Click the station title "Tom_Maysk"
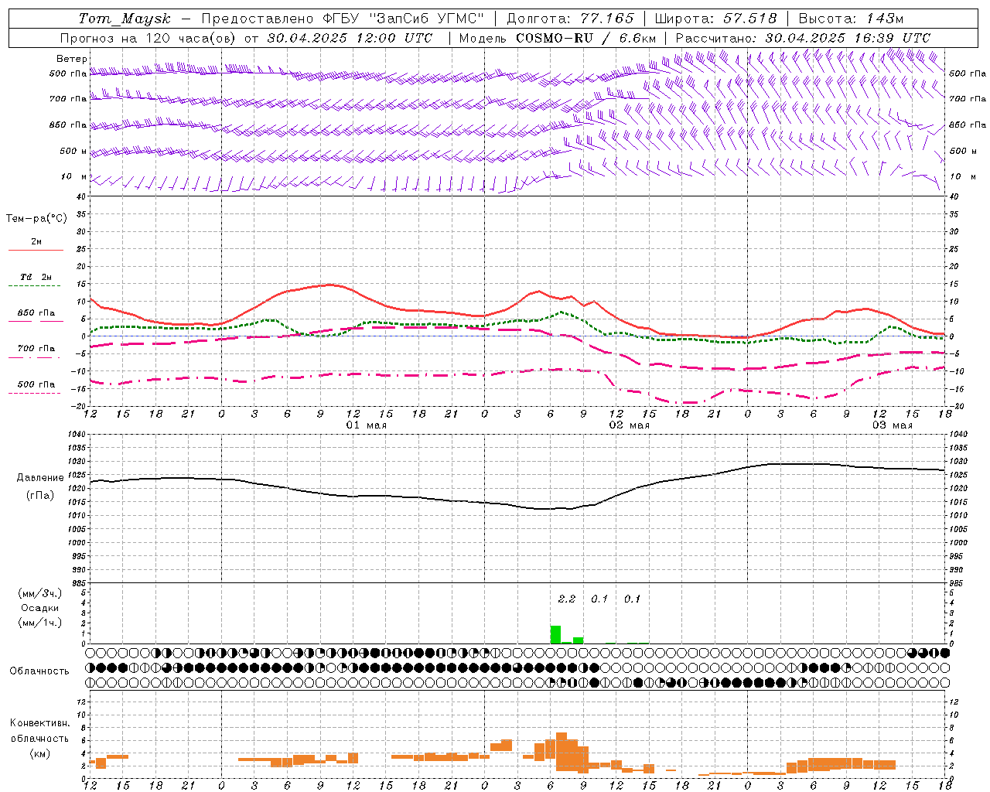The height and width of the screenshot is (792, 990). 125,19
